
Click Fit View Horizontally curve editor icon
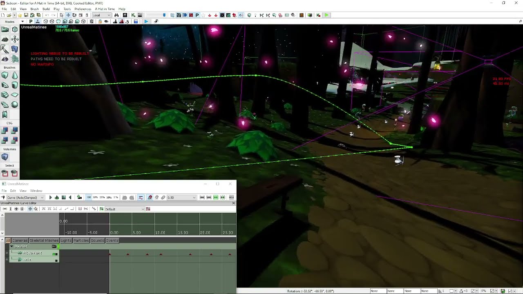coord(4,209)
